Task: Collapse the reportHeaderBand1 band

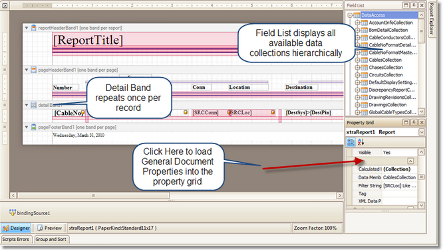Action: 27,28
